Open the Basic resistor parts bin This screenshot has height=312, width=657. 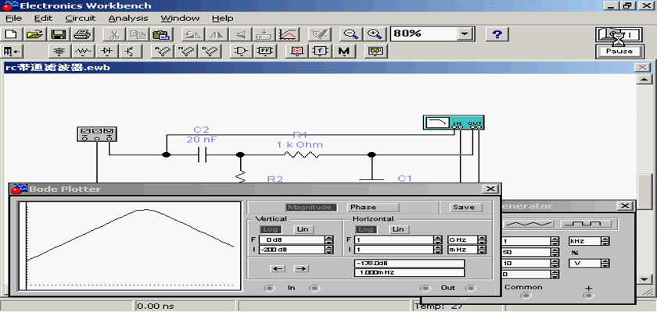84,51
